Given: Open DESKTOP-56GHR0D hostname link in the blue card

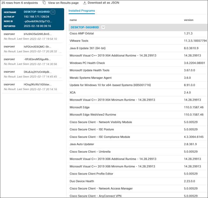Looking at the screenshot, I should (37, 12).
